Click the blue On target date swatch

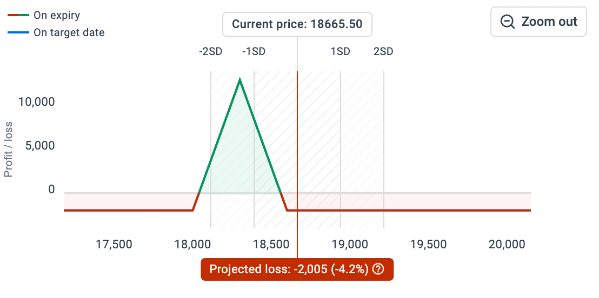18,32
